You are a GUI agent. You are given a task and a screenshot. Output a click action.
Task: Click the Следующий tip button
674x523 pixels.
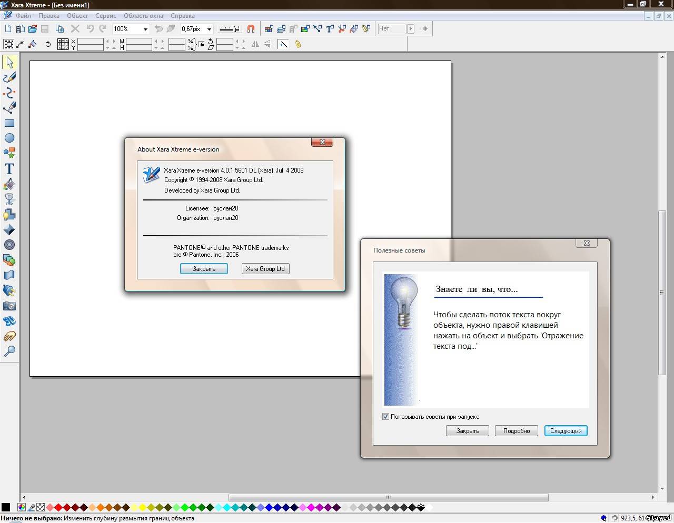coord(566,430)
